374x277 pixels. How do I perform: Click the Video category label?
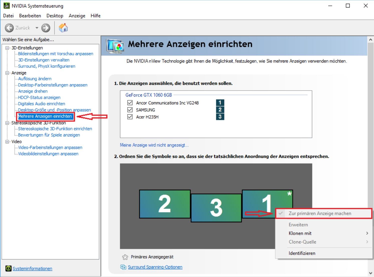(17, 142)
